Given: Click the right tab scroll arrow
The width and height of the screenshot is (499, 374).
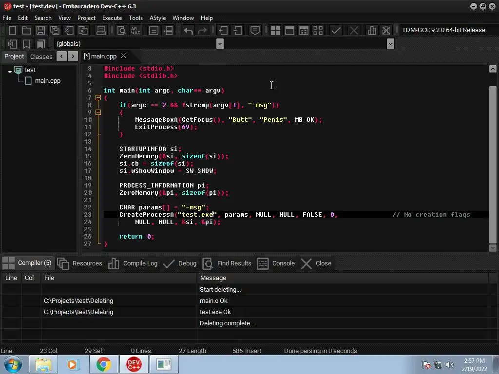Looking at the screenshot, I should tap(73, 56).
